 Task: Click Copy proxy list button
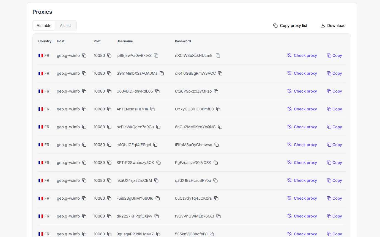[290, 26]
